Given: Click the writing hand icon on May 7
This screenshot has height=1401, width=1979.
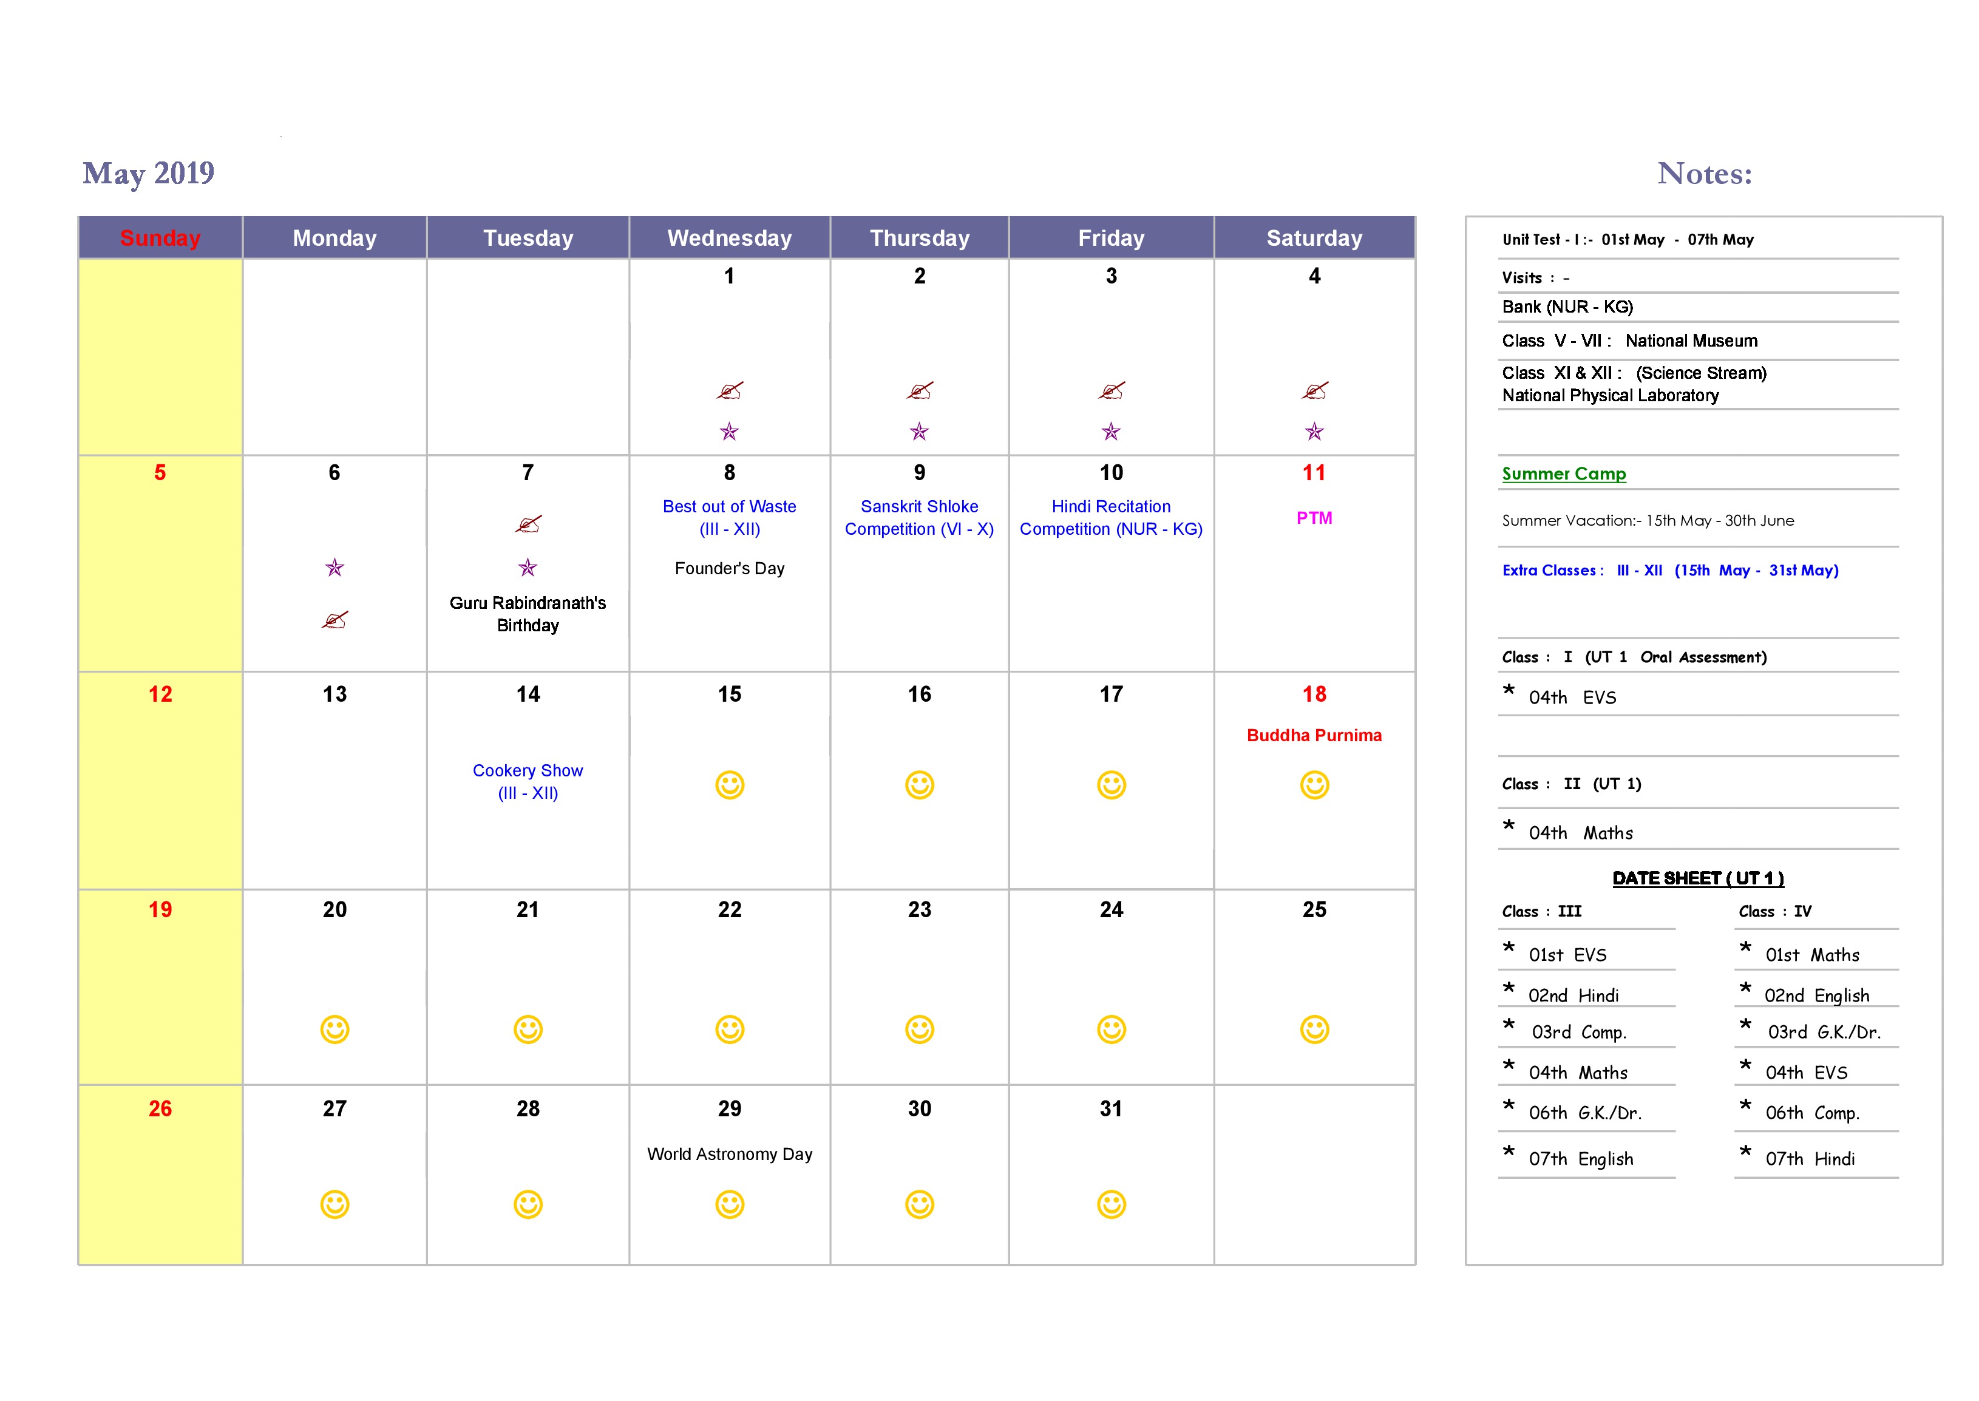Looking at the screenshot, I should pyautogui.click(x=528, y=524).
